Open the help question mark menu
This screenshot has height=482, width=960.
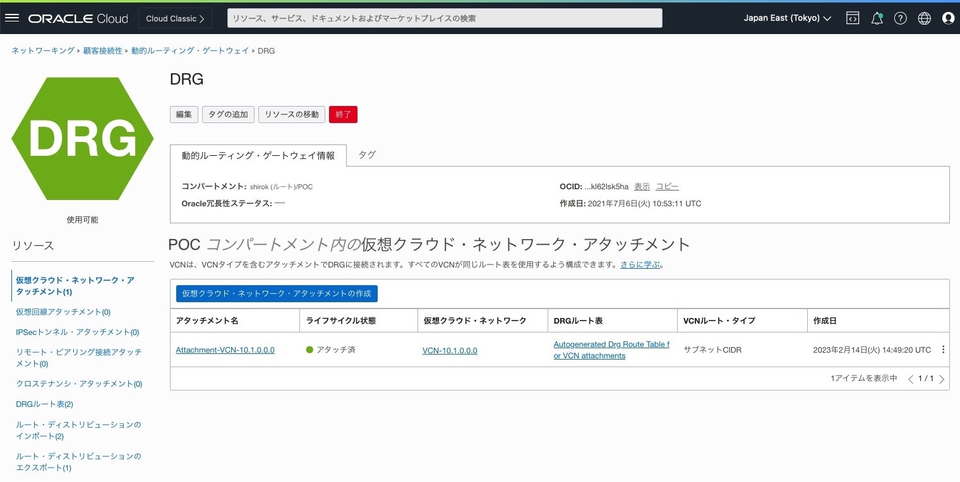point(901,18)
